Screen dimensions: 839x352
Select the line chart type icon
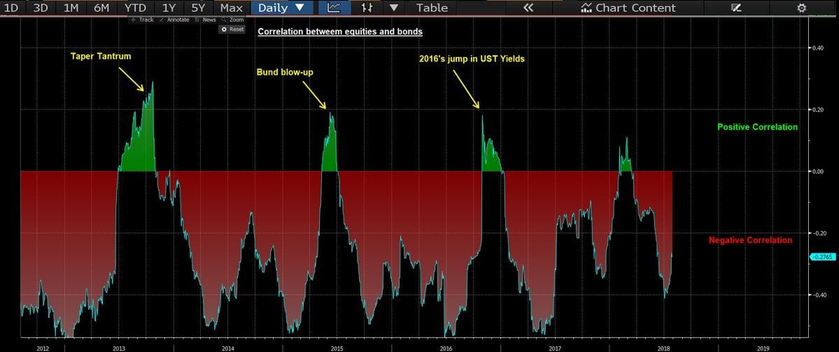334,8
